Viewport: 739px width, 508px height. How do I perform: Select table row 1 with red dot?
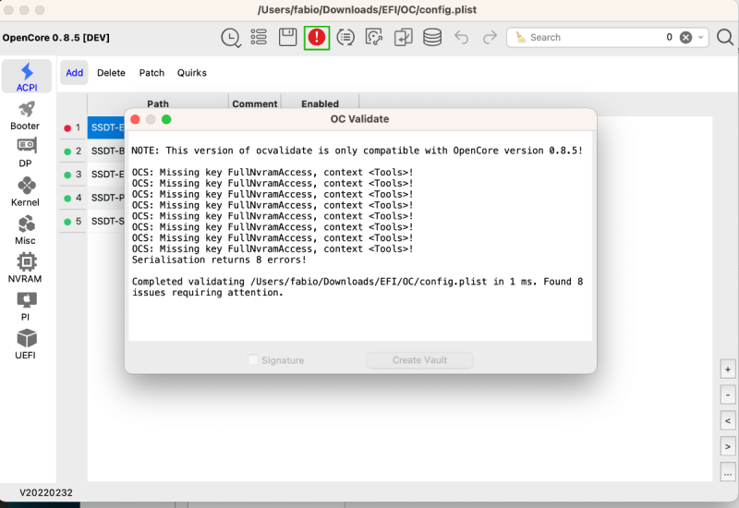tap(92, 127)
